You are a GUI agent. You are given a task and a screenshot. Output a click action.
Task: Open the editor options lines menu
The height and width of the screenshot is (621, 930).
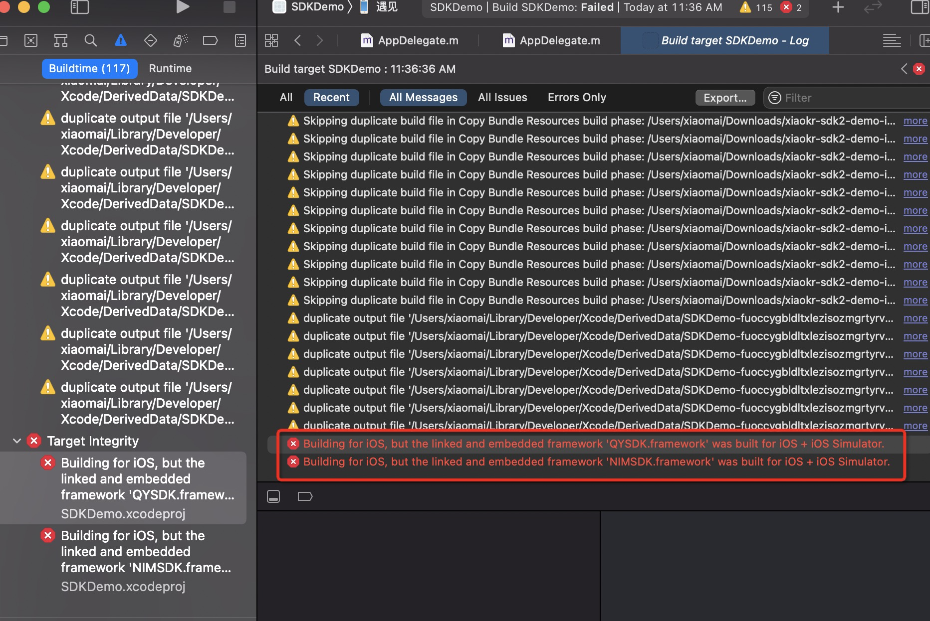point(892,40)
